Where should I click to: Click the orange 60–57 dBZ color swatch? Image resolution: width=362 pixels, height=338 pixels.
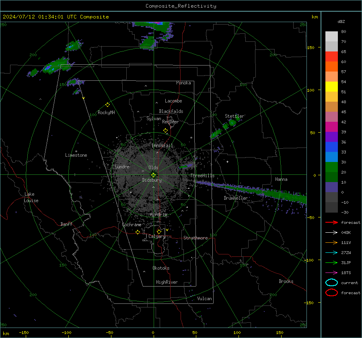pos(331,67)
